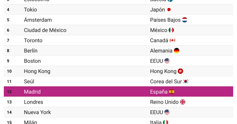This screenshot has width=237, height=124.
Task: Click the Hong Kong flag icon
Action: click(x=180, y=71)
